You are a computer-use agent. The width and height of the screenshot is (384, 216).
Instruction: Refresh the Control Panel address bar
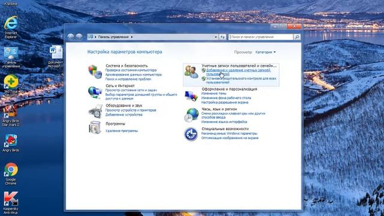(x=223, y=37)
